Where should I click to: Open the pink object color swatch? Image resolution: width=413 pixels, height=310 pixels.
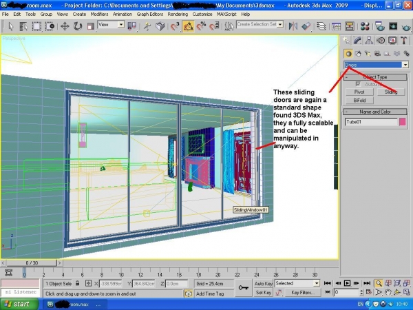pyautogui.click(x=403, y=122)
